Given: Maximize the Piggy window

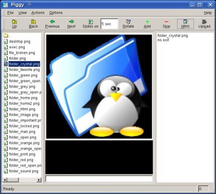Looking at the screenshot, I should [200, 5].
